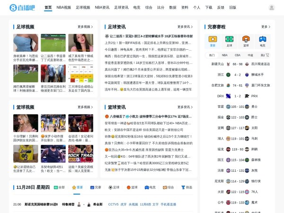Open the NBA视频 navigation tab
Viewport: 284px width, 213px height.
click(x=63, y=8)
